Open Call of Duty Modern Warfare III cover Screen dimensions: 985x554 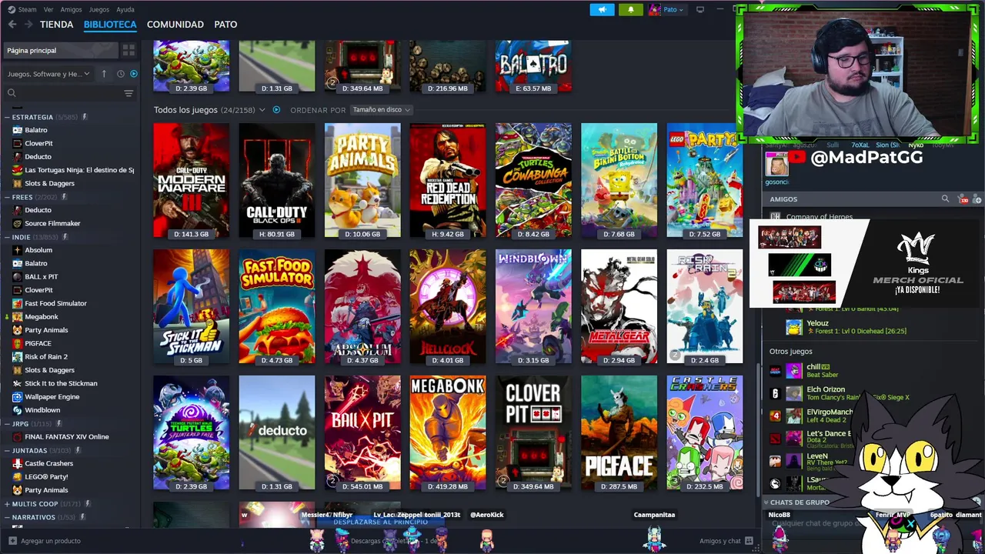pyautogui.click(x=191, y=180)
